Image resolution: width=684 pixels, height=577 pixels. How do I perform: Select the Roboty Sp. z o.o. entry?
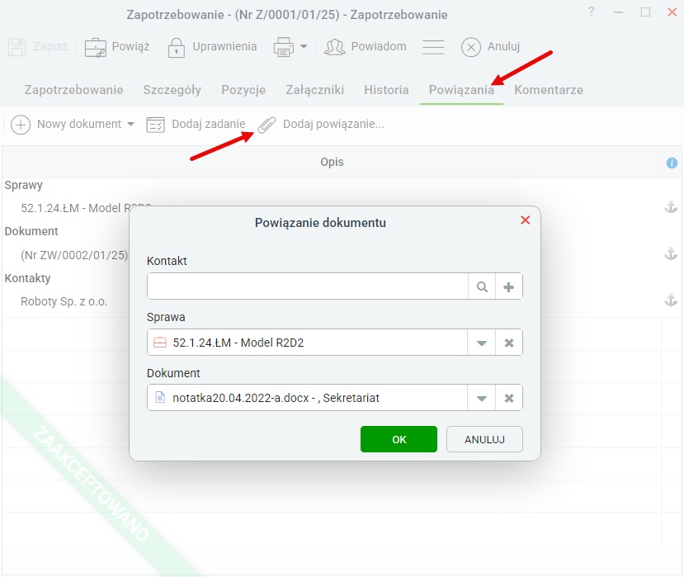click(x=64, y=301)
